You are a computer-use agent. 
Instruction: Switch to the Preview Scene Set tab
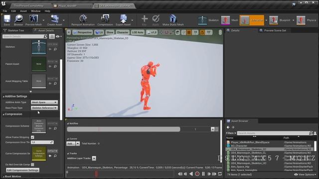[x=275, y=30]
